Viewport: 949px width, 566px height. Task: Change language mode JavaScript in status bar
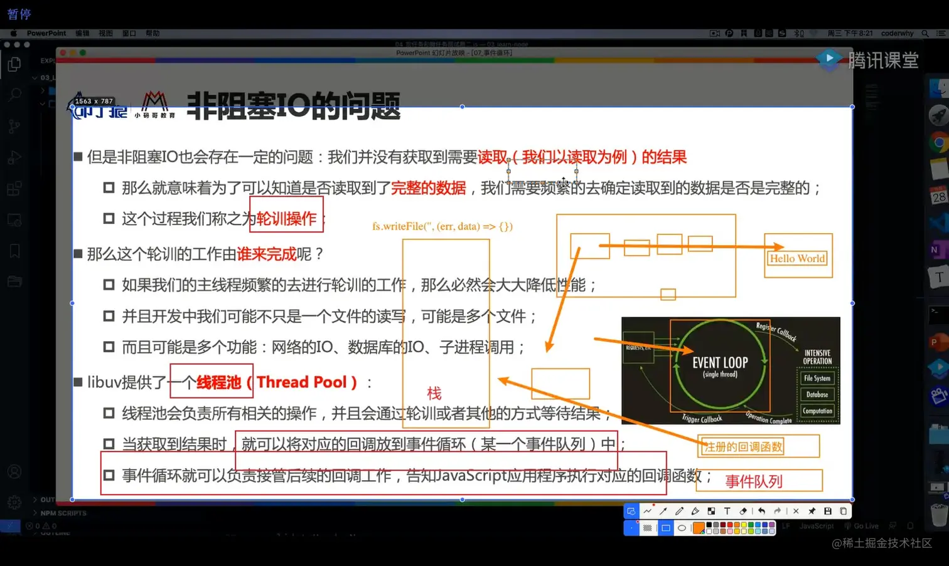817,526
